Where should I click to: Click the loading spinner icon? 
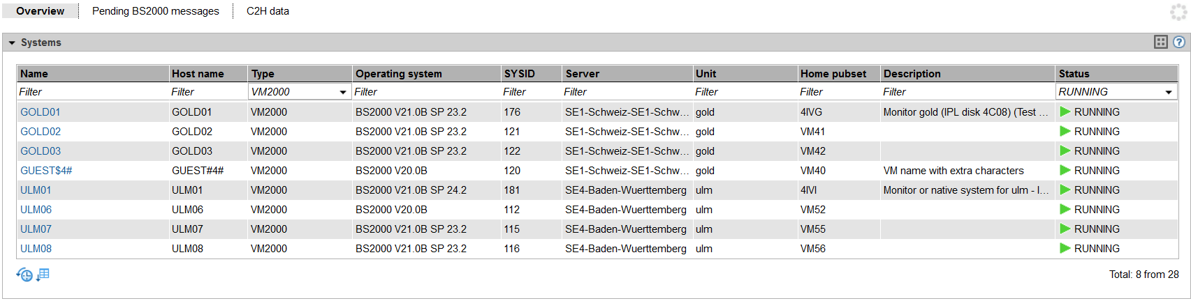[x=1178, y=12]
